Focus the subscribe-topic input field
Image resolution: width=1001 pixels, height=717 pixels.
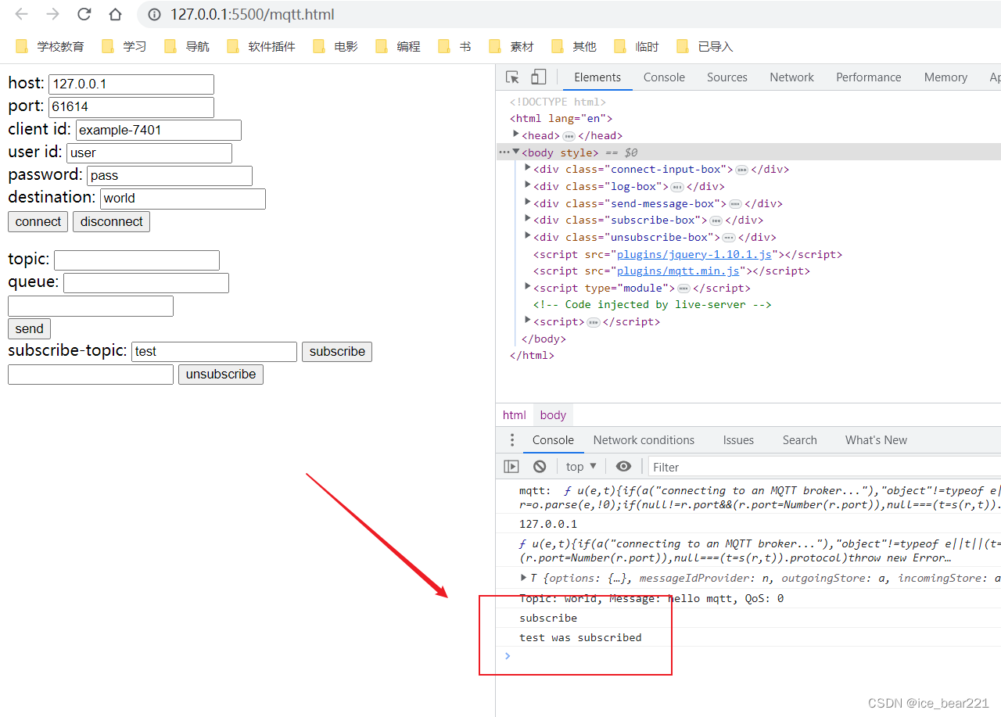point(214,351)
